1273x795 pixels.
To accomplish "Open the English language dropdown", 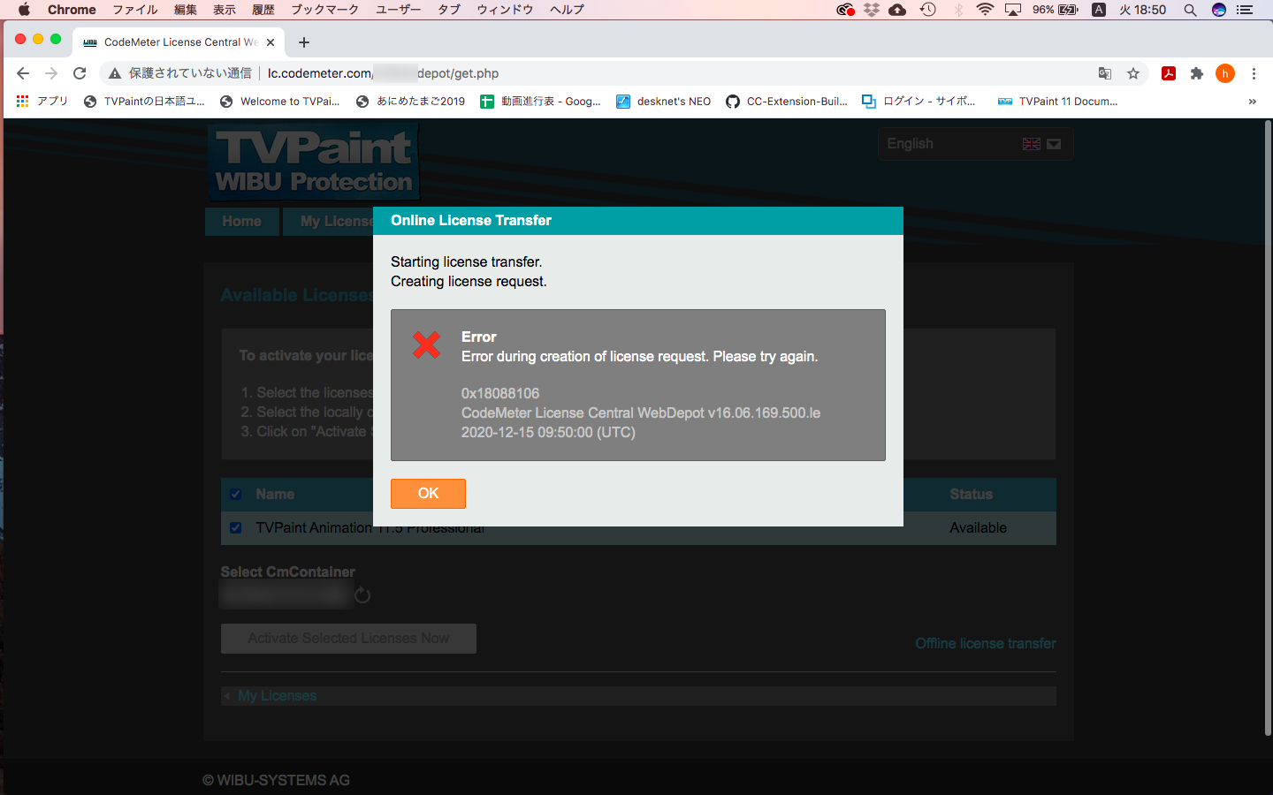I will coord(976,144).
